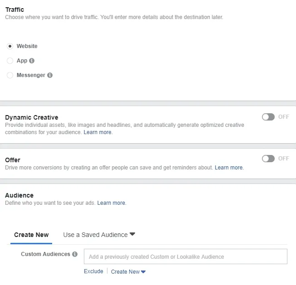Image resolution: width=296 pixels, height=285 pixels.
Task: Expand the Use a Saved Audience dropdown
Action: point(99,235)
